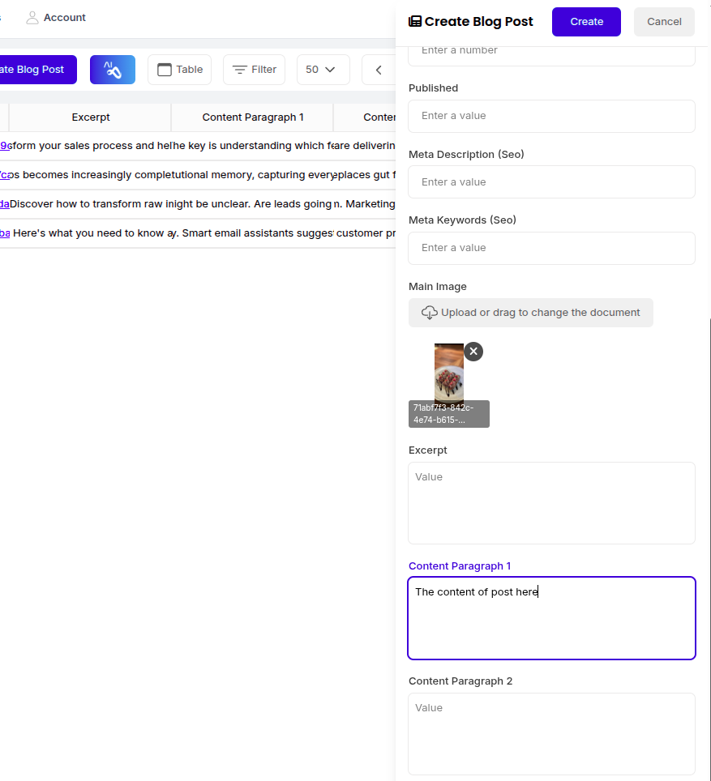Click the previous page chevron arrow
This screenshot has width=711, height=781.
[x=379, y=70]
